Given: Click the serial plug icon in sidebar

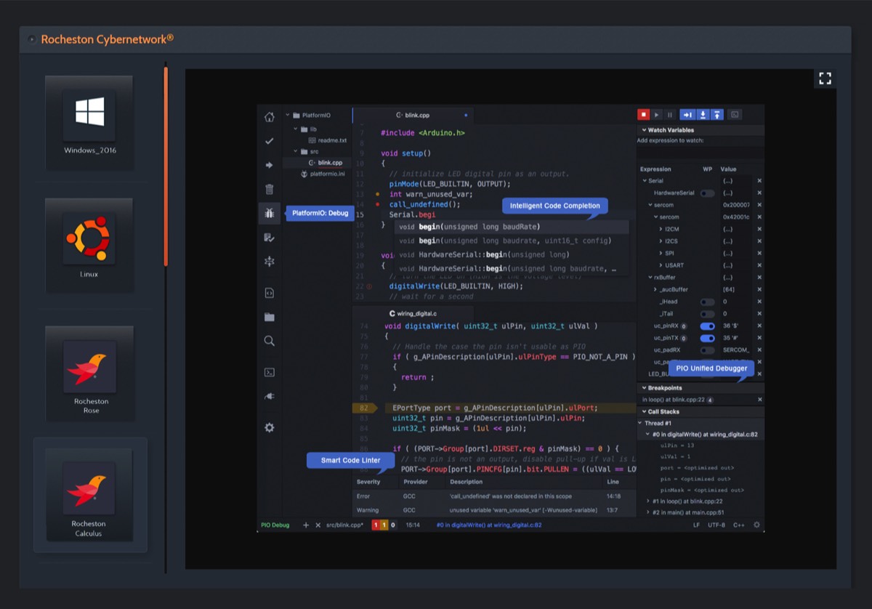Looking at the screenshot, I should (x=269, y=396).
